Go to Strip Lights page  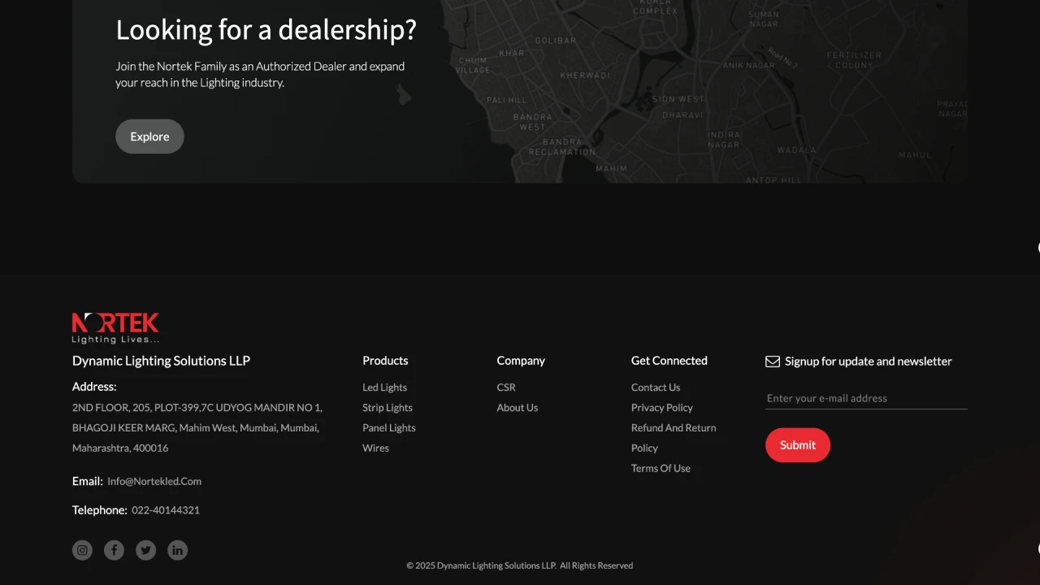click(x=387, y=408)
